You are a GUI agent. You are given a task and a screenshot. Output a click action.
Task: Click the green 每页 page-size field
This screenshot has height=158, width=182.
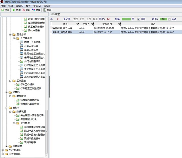[163, 19]
